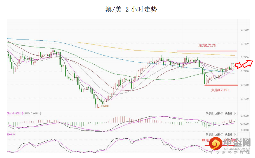Click the red down-right forecast arrow

coord(239,65)
